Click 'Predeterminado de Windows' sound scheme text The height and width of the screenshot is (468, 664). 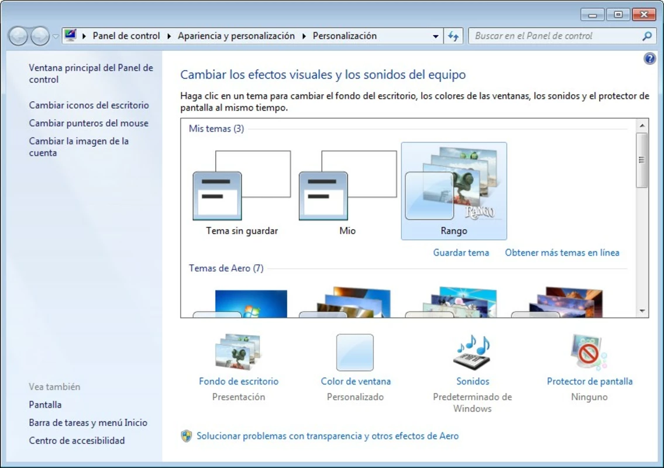(473, 403)
